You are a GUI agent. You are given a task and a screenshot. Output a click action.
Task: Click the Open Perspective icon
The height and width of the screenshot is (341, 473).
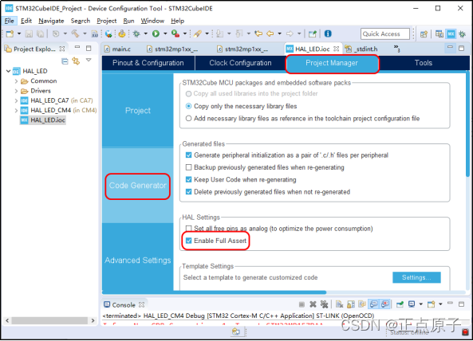coord(424,34)
